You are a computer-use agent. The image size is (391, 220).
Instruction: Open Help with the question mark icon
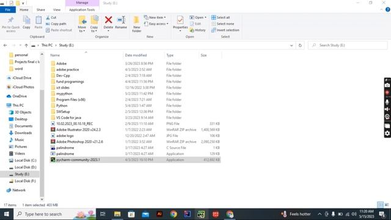coord(387,10)
